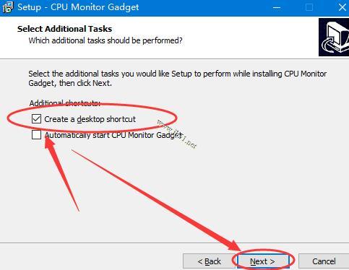Click the long red arrow pointing to Next

(x=156, y=200)
